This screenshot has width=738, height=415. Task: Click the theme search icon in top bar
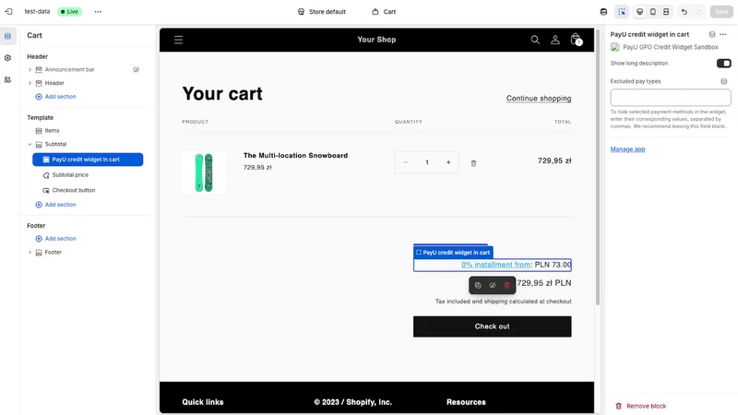click(x=603, y=12)
